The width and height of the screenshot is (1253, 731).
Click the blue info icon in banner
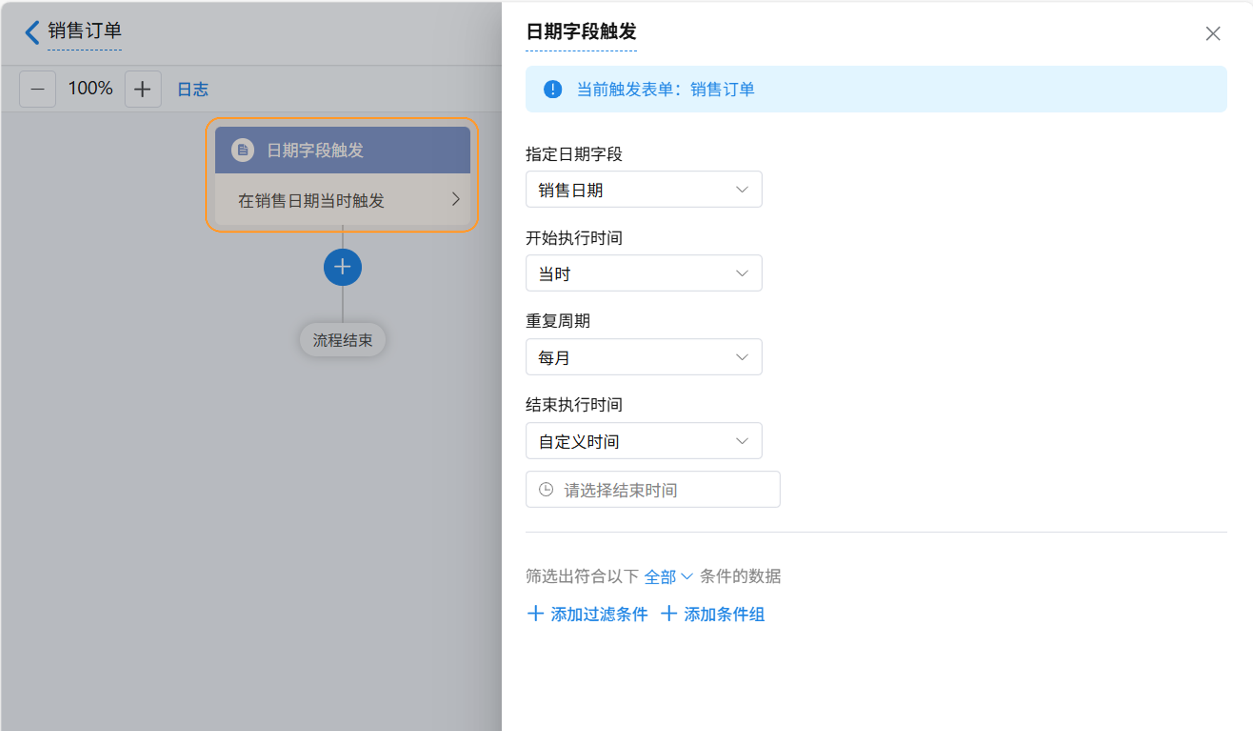[552, 89]
